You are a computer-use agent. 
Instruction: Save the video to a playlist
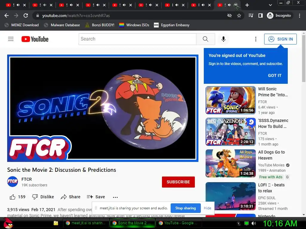coord(96,197)
